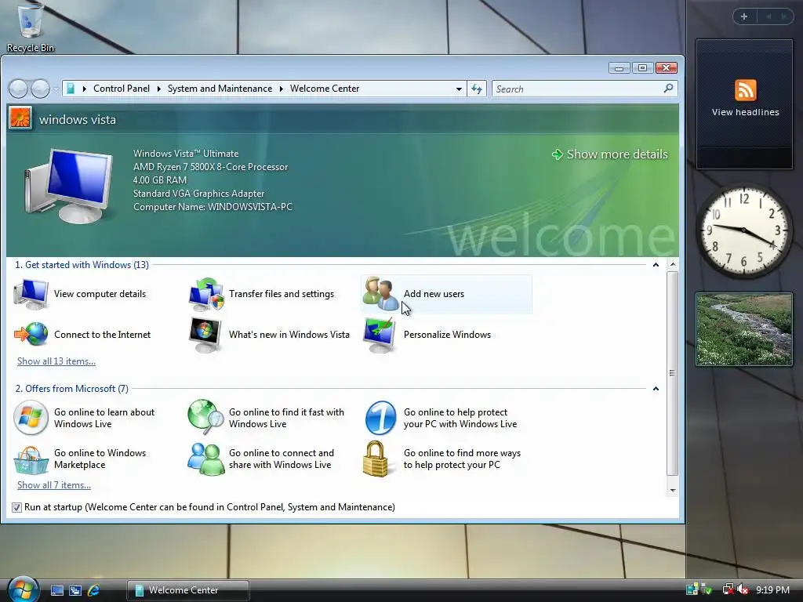The height and width of the screenshot is (602, 803).
Task: Click the Add new users label
Action: point(434,294)
